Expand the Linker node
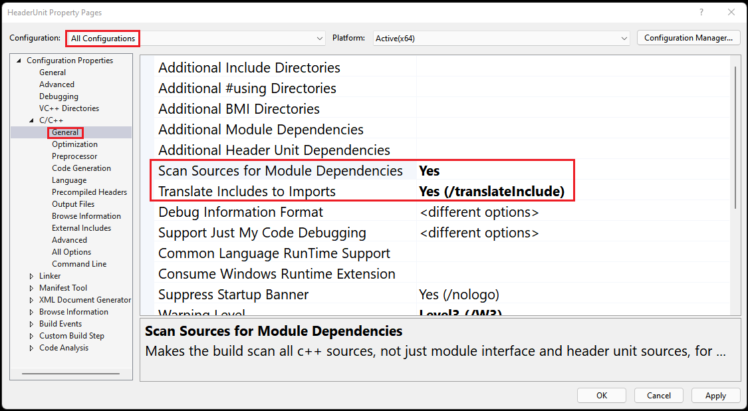Image resolution: width=748 pixels, height=411 pixels. [x=31, y=275]
